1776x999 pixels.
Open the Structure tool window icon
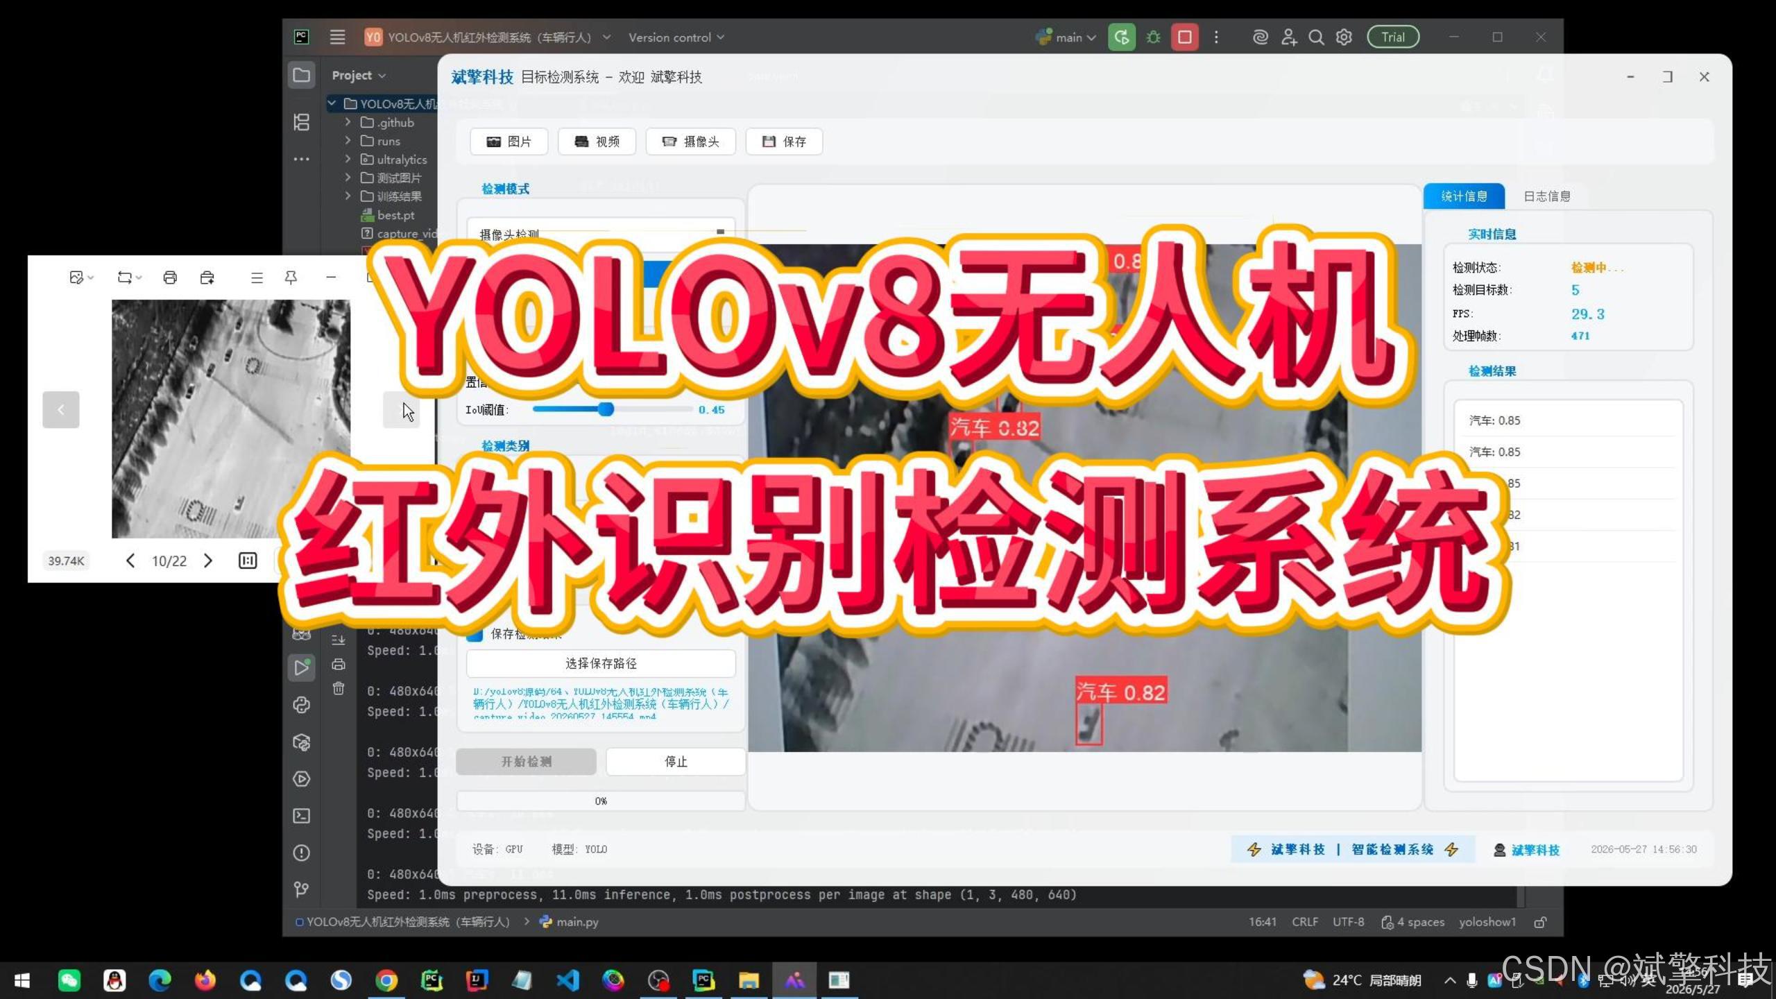[302, 122]
